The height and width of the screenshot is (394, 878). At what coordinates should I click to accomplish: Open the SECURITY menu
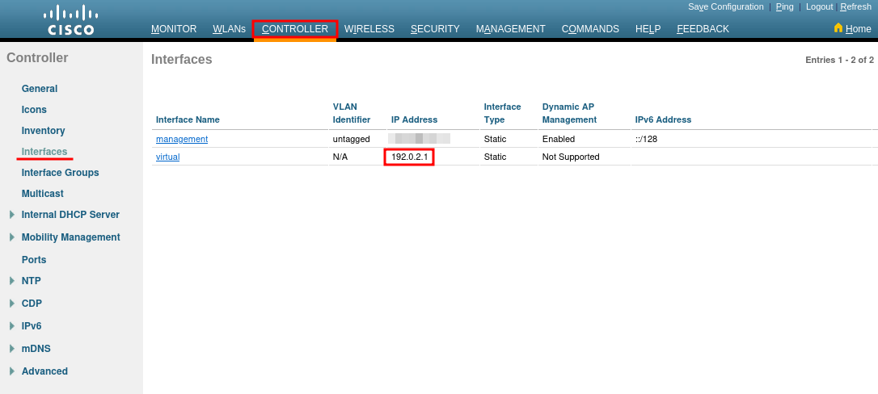[435, 29]
